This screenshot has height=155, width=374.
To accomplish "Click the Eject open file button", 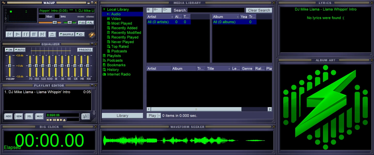I will [x=52, y=34].
